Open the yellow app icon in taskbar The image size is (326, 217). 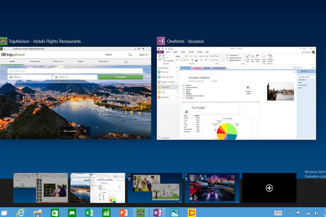[192, 213]
